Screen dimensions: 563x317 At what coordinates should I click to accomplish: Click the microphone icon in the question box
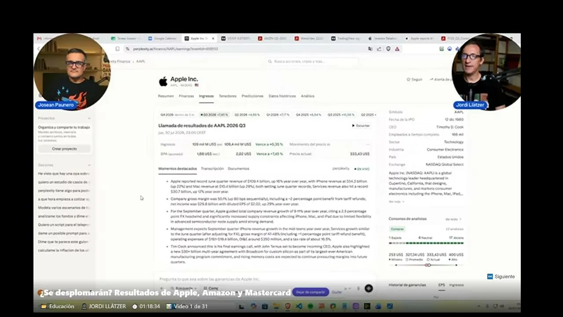358,288
